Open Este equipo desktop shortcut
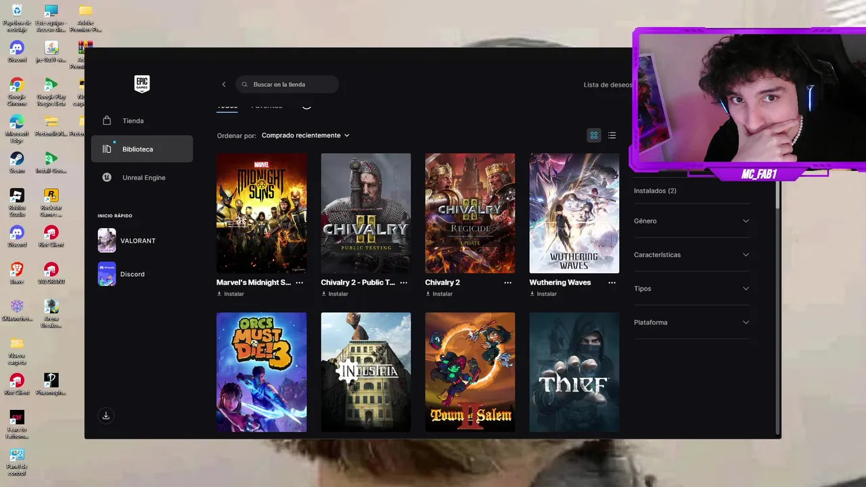 51,18
